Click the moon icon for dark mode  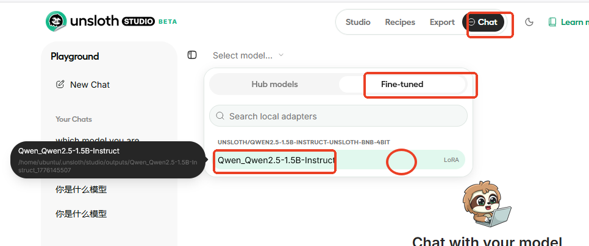click(x=529, y=22)
